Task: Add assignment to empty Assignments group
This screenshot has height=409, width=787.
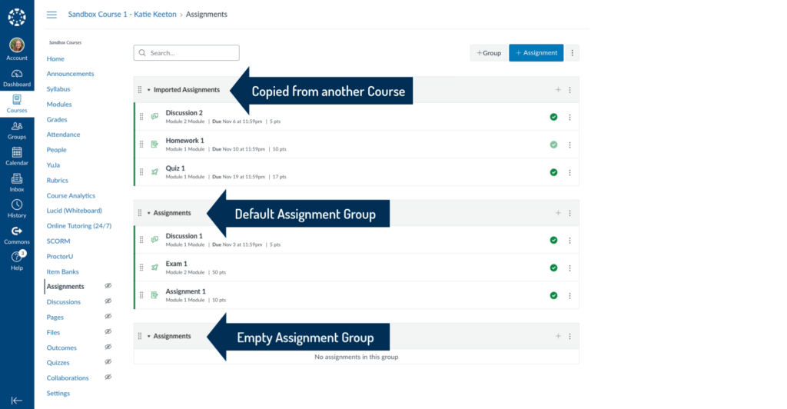Action: click(558, 336)
